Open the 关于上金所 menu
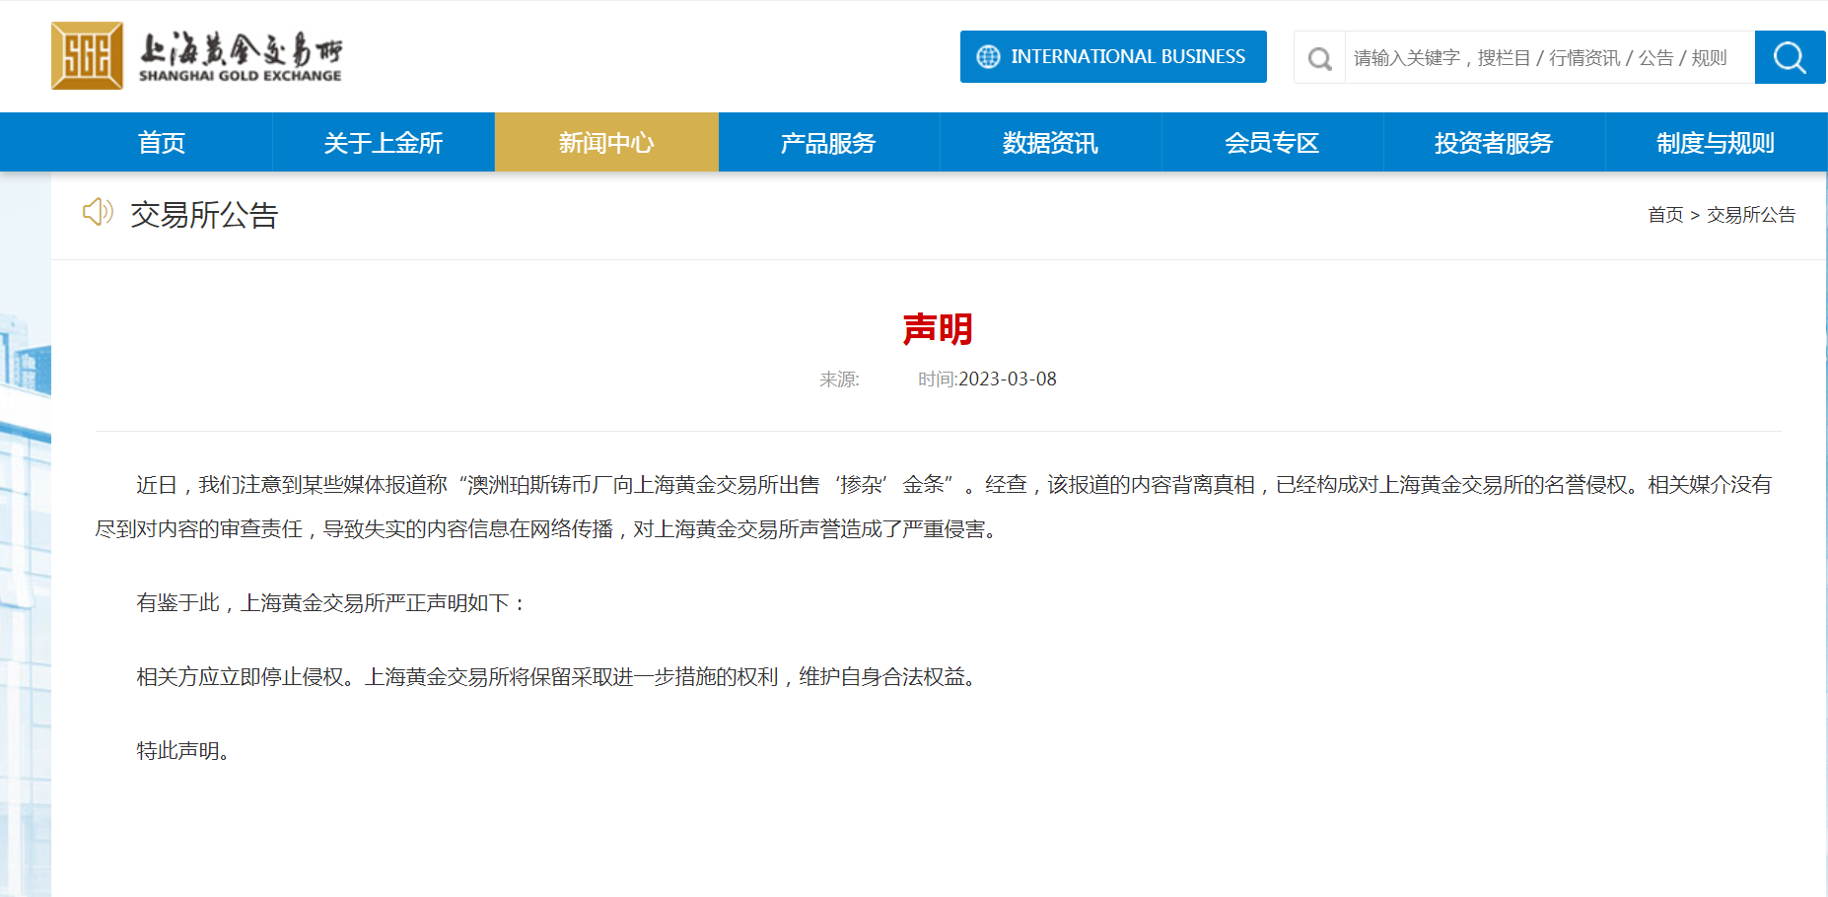 click(384, 143)
